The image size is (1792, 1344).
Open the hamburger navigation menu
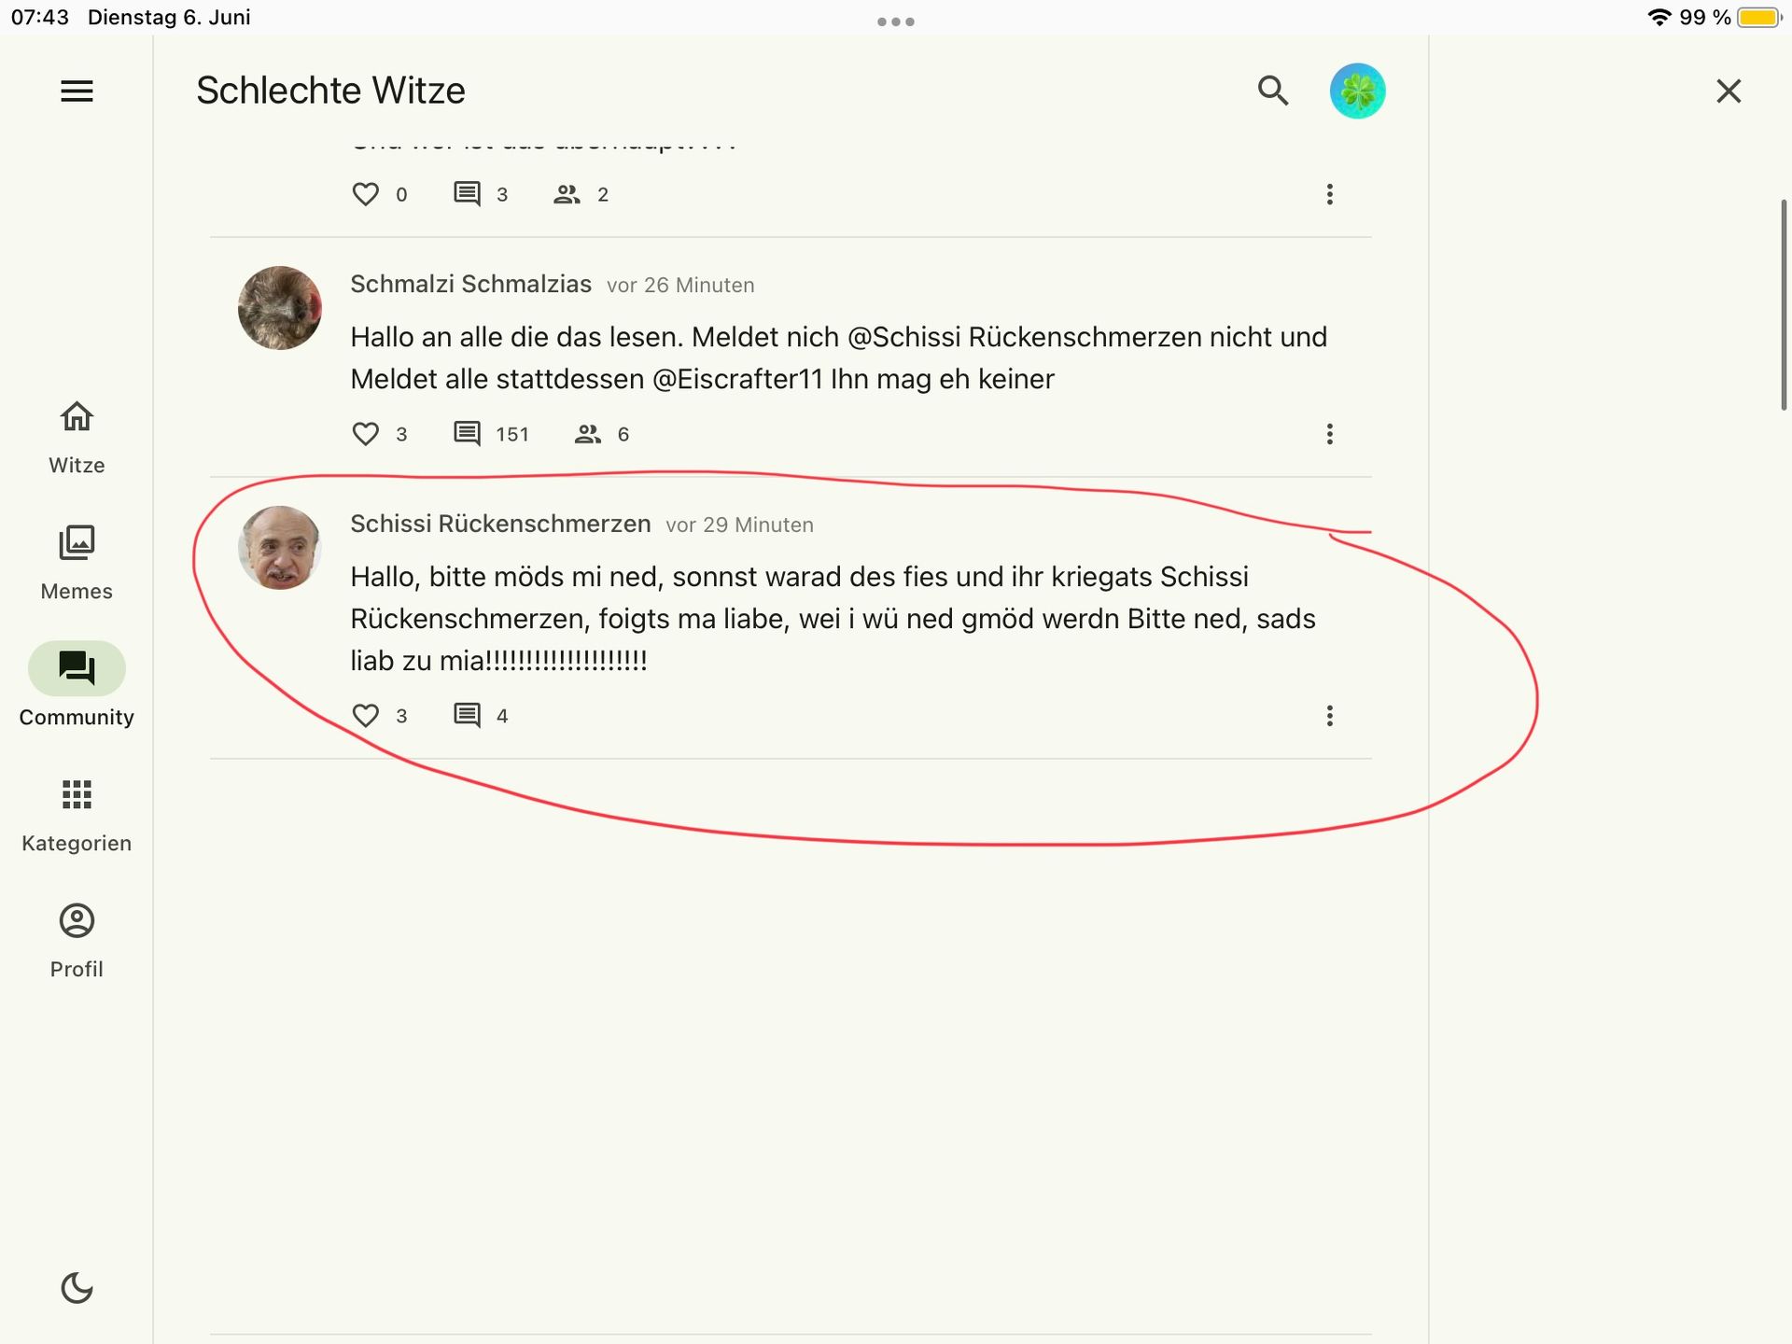tap(77, 91)
